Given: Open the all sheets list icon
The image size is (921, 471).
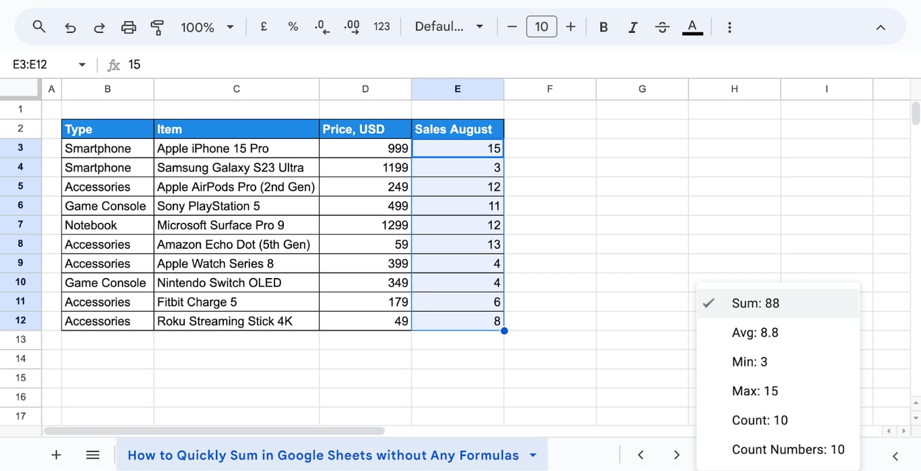Looking at the screenshot, I should pyautogui.click(x=93, y=455).
